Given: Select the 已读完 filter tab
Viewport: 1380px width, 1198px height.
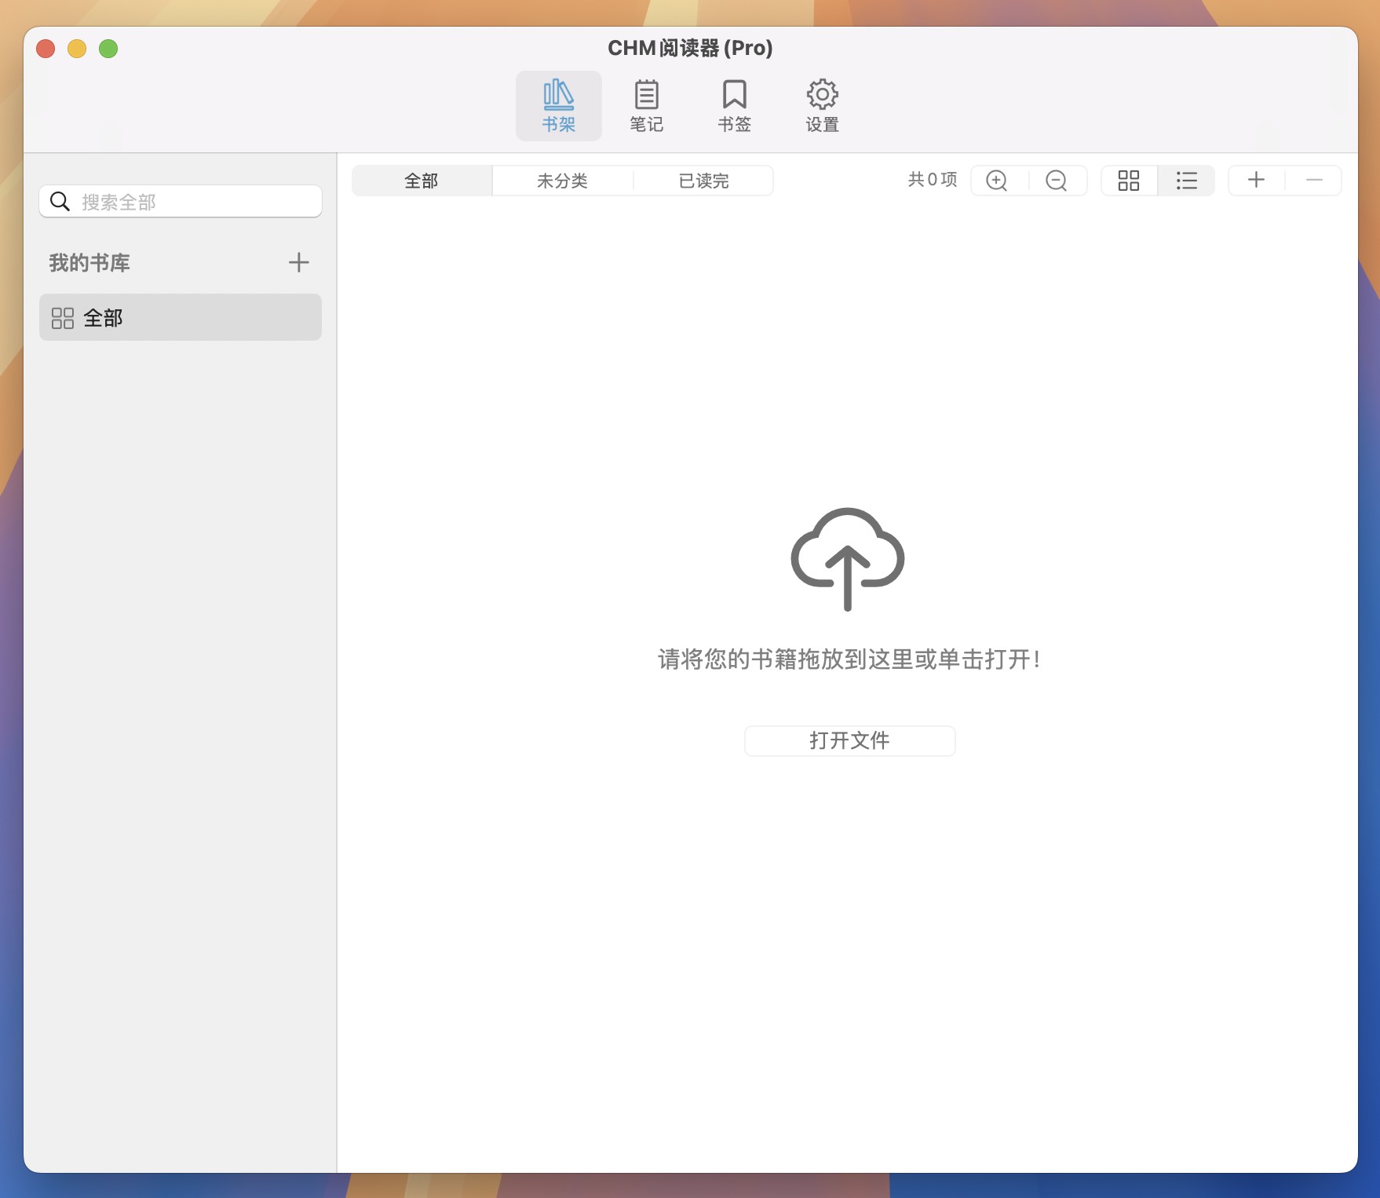Looking at the screenshot, I should [x=703, y=181].
